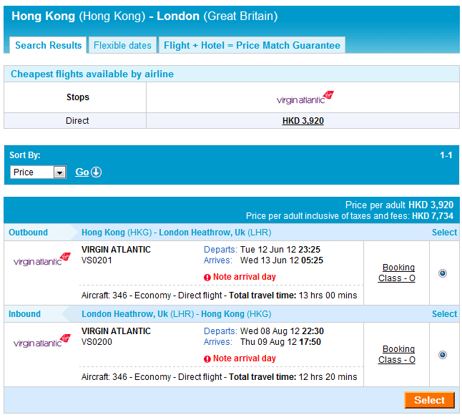Click the Virgin Atlantic logo on outbound flight
Screen dimensions: 462x420
[42, 260]
